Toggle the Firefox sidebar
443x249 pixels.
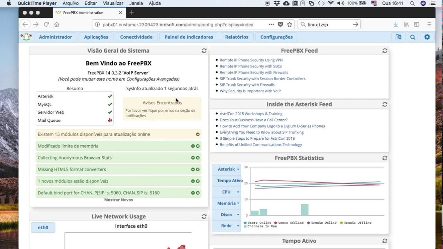point(417,25)
